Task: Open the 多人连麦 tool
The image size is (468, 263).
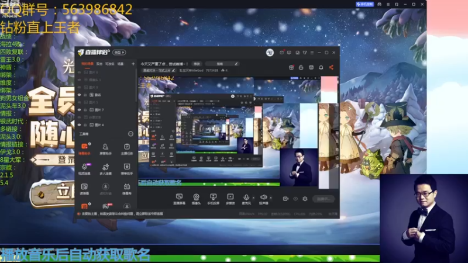Action: point(105,169)
